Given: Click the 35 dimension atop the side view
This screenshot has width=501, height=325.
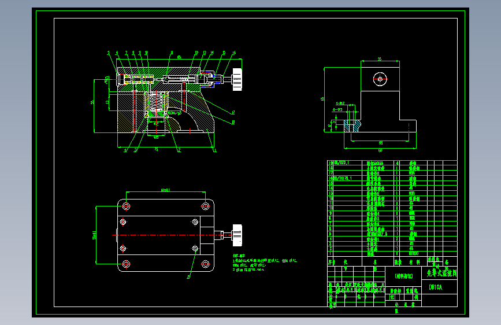Looking at the screenshot, I should [380, 59].
